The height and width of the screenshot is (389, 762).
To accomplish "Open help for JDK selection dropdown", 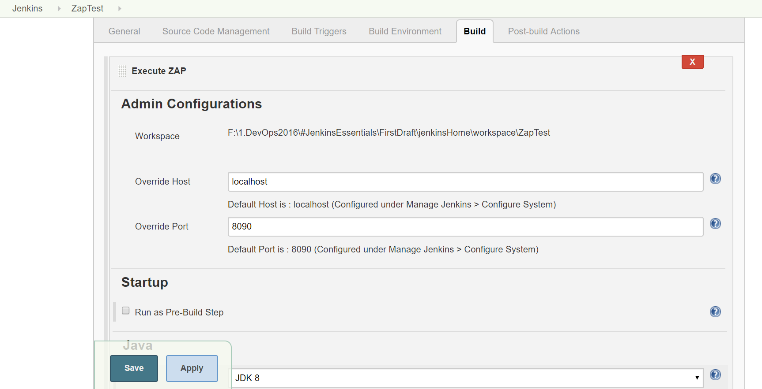I will (715, 375).
